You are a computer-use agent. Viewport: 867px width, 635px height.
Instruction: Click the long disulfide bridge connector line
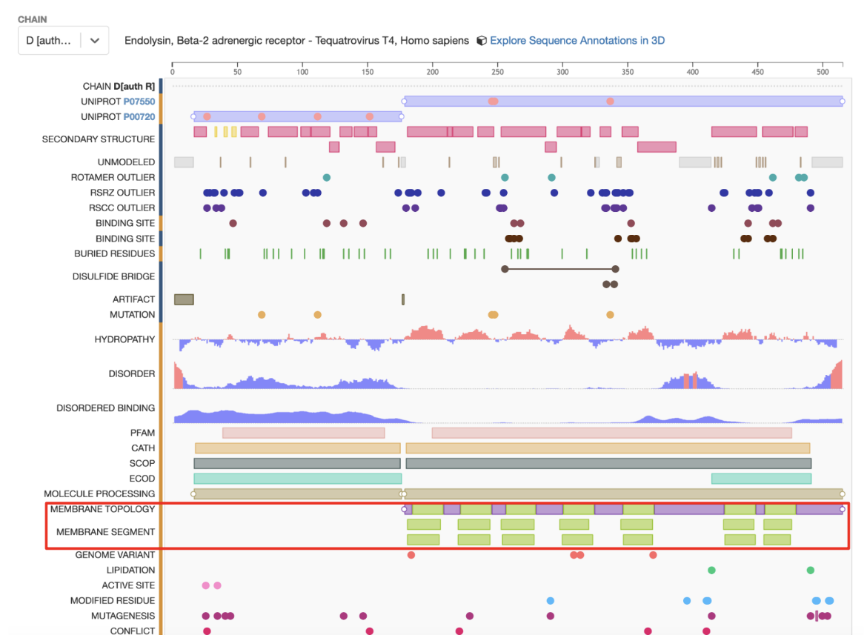pyautogui.click(x=559, y=269)
